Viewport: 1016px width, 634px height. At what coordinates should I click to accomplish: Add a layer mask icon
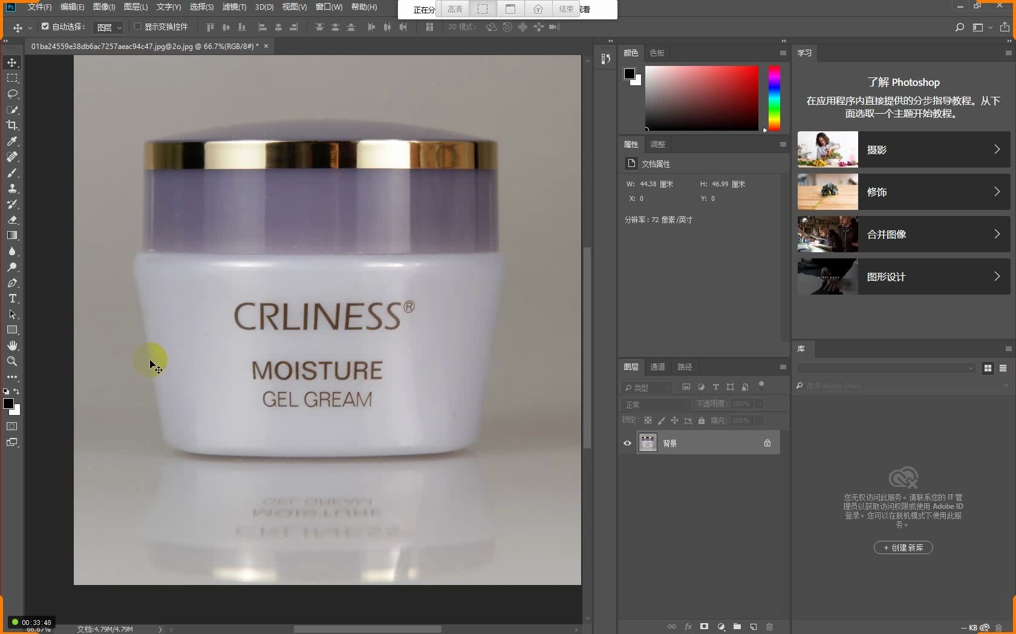[x=705, y=627]
